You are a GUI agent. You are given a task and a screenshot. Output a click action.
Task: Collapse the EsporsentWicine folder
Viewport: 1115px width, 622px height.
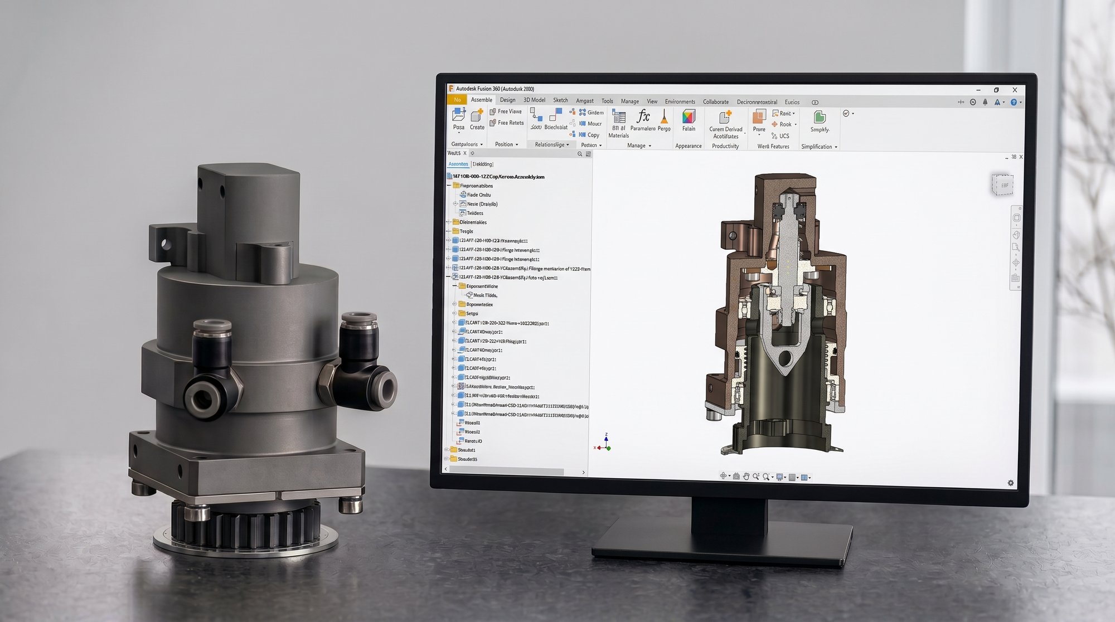pyautogui.click(x=454, y=286)
